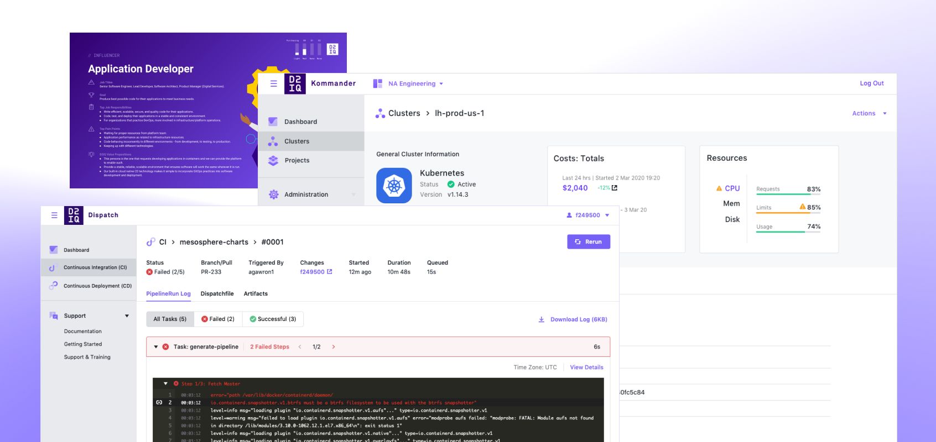Click the Administration gear icon

point(273,194)
